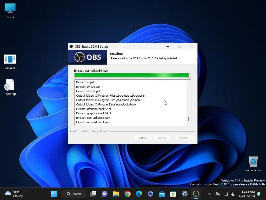The width and height of the screenshot is (266, 200).
Task: Select the rdpwrap file on desktop
Action: coord(10,87)
